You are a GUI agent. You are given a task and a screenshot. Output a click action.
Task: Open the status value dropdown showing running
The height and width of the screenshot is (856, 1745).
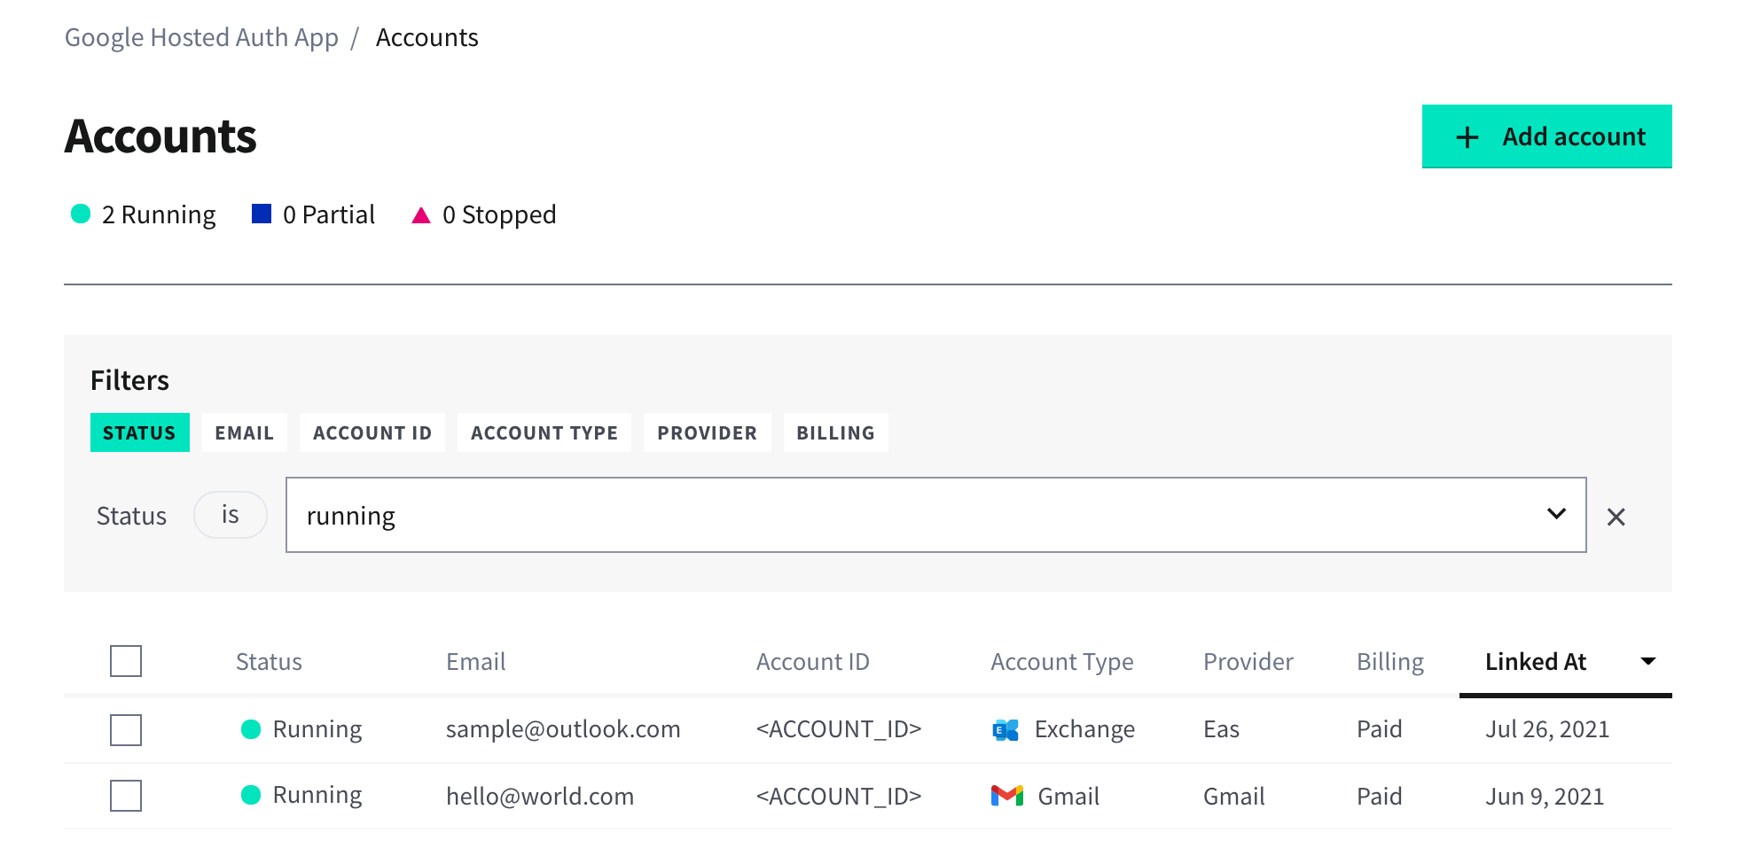(1556, 515)
